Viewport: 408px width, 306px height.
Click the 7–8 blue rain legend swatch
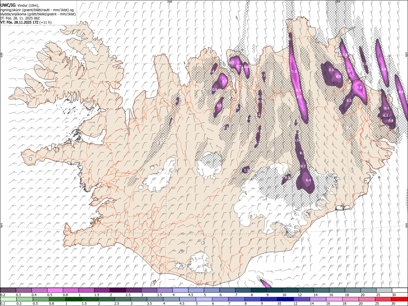click(x=236, y=299)
